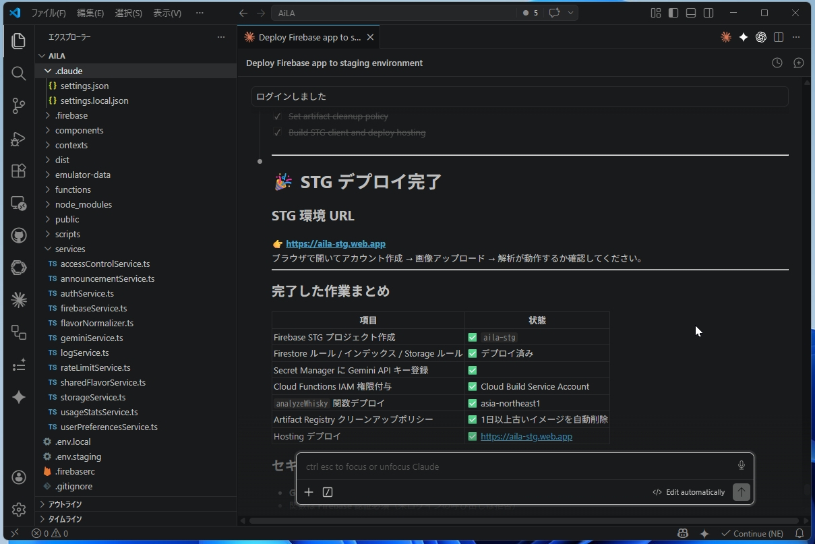Open the 編集(E) menu
Viewport: 815px width, 544px height.
pyautogui.click(x=90, y=13)
